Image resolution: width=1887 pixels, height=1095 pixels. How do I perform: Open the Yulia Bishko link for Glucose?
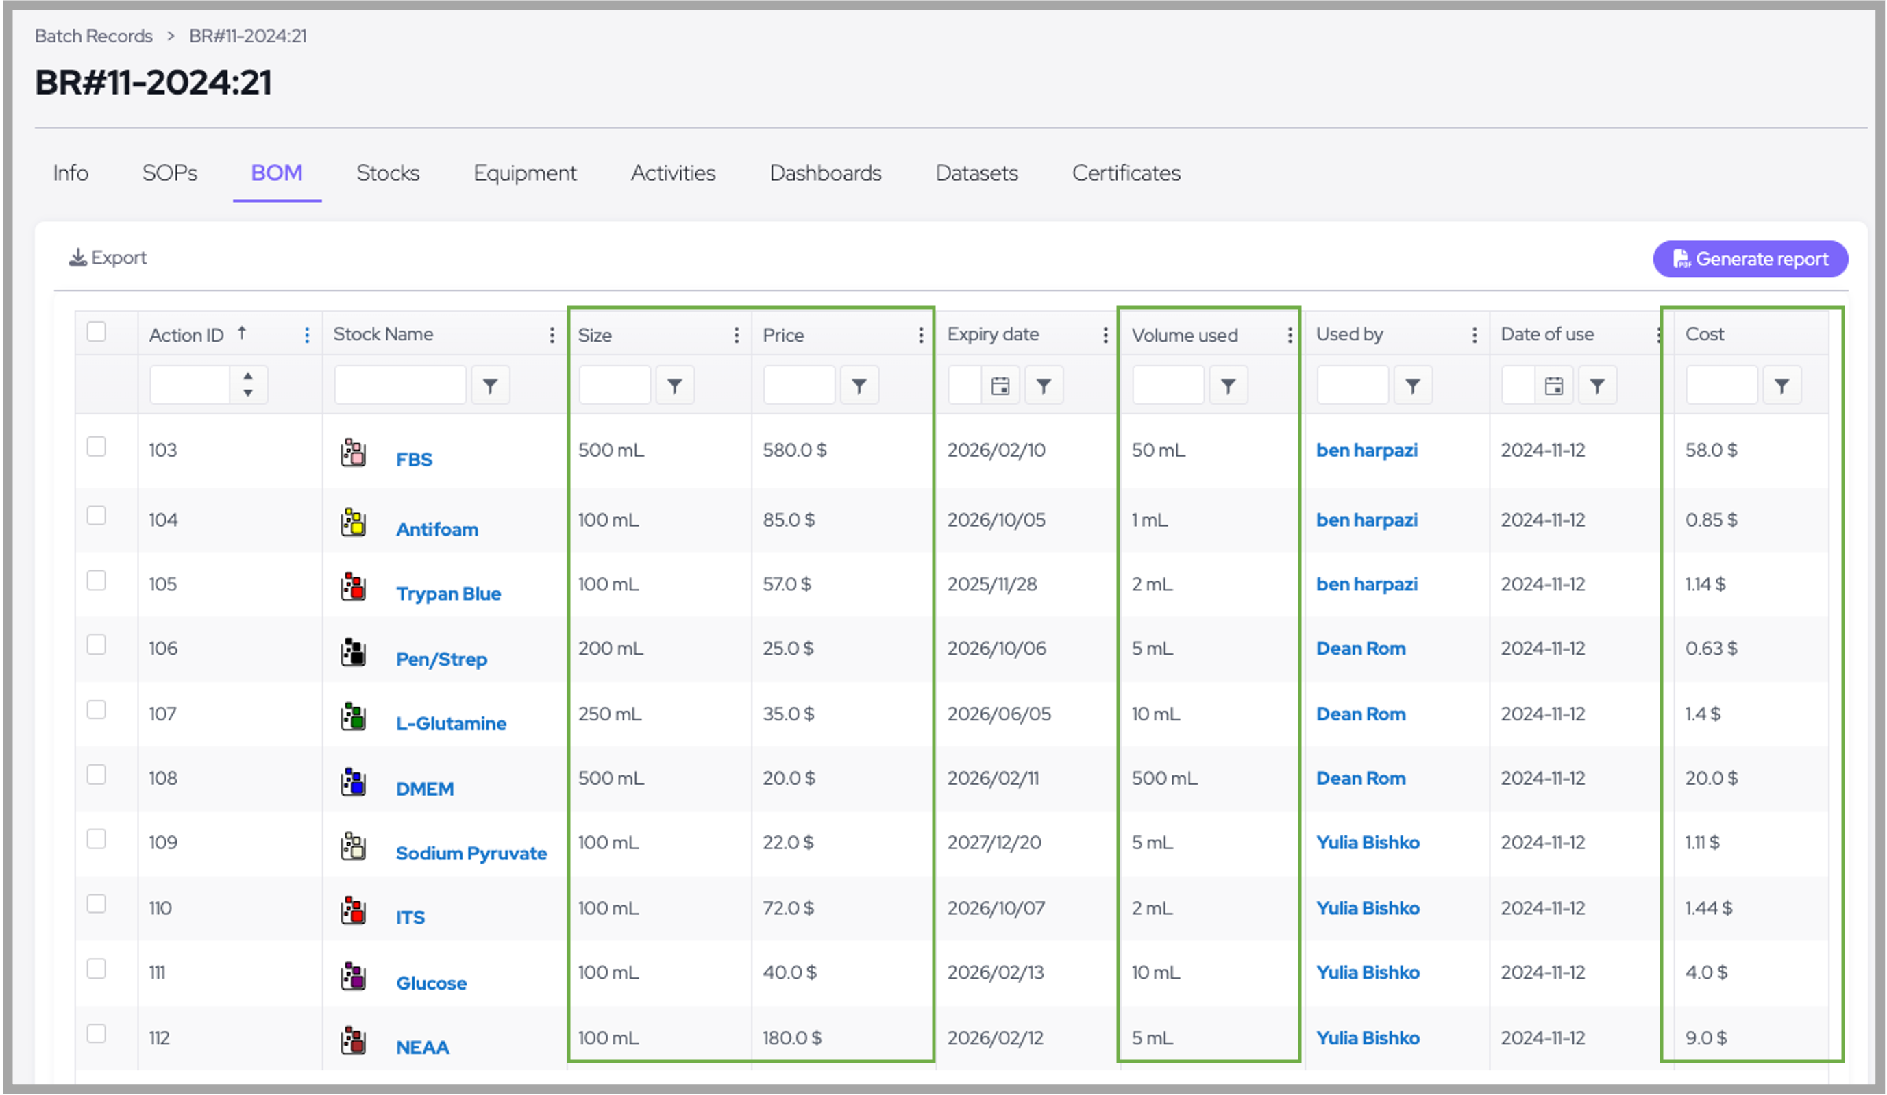click(x=1368, y=972)
